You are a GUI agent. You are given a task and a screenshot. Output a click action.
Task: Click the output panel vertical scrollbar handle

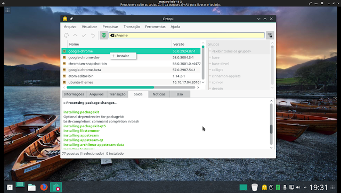pos(271,129)
